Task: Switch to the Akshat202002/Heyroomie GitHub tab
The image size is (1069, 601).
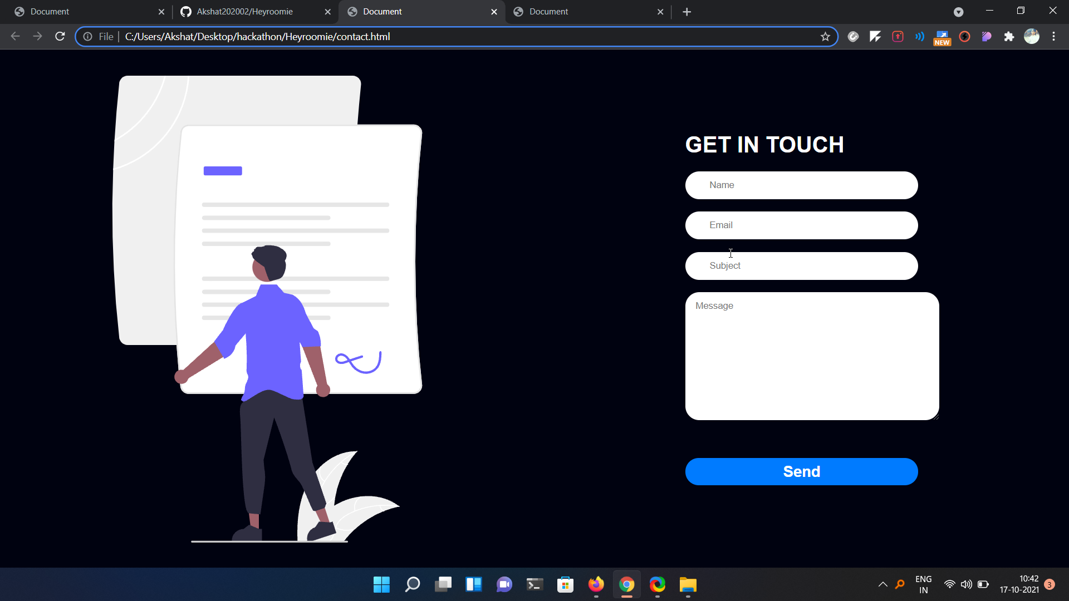Action: [x=245, y=12]
